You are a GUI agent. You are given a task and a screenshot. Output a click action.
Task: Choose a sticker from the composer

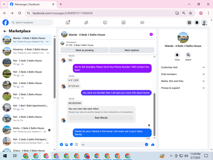pos(72,145)
